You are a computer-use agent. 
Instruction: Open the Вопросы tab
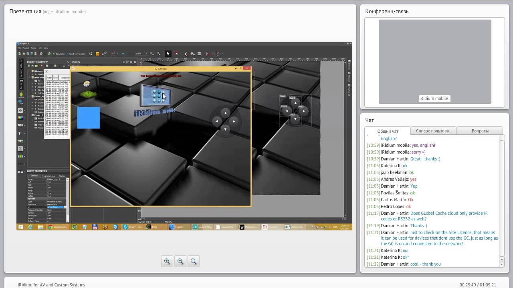coord(480,131)
